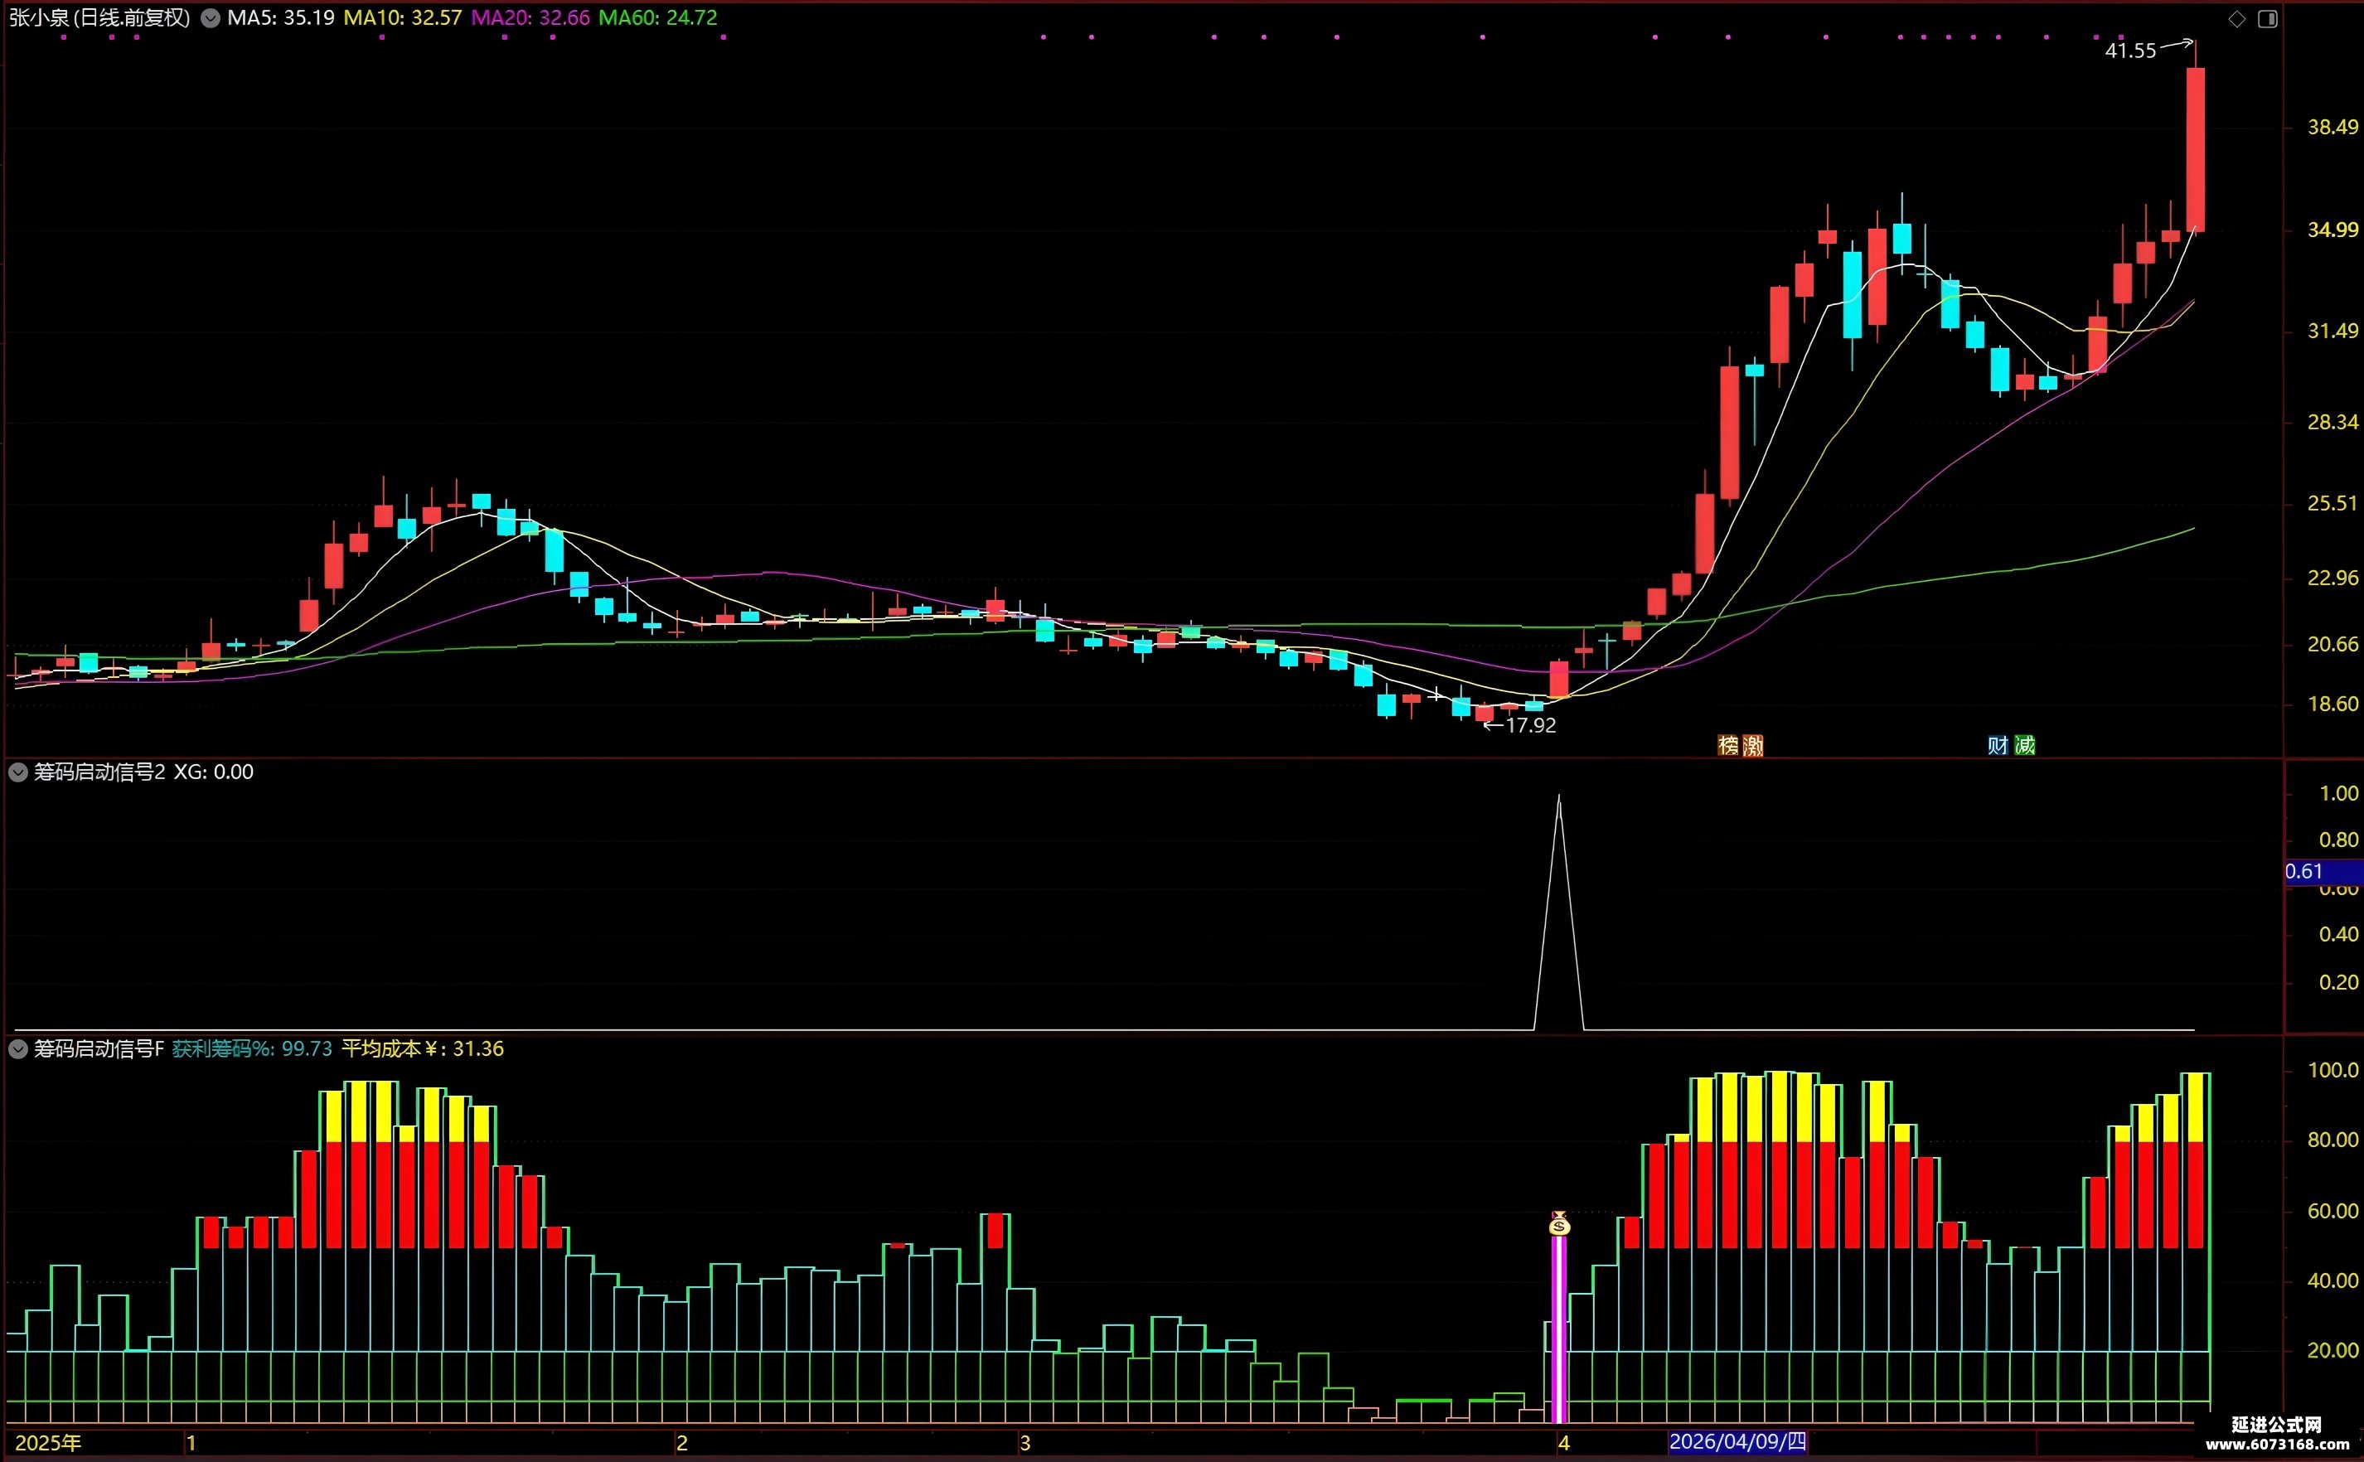Expand the 筹码启动信号2 indicator dropdown
Viewport: 2364px width, 1462px height.
pyautogui.click(x=17, y=772)
